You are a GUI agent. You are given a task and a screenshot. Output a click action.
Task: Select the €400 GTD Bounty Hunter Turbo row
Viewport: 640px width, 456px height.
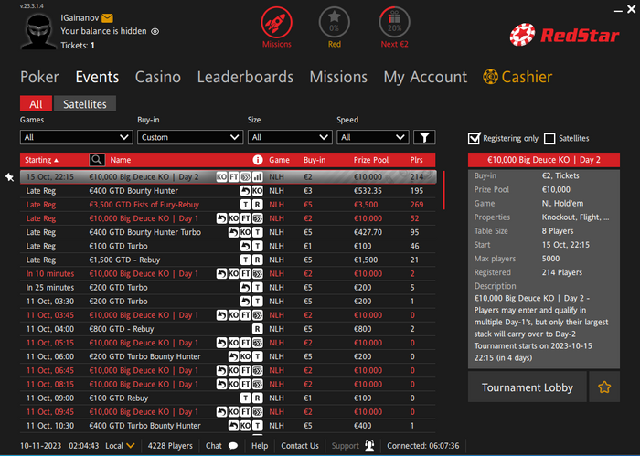pyautogui.click(x=228, y=232)
